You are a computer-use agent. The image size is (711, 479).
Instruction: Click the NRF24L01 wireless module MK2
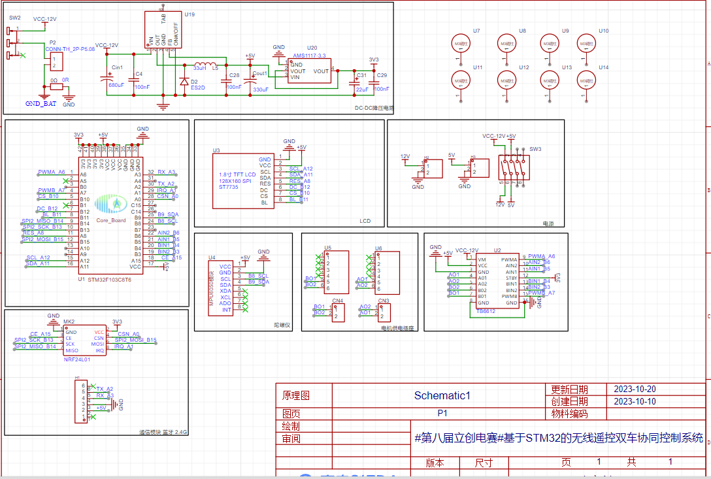click(85, 340)
